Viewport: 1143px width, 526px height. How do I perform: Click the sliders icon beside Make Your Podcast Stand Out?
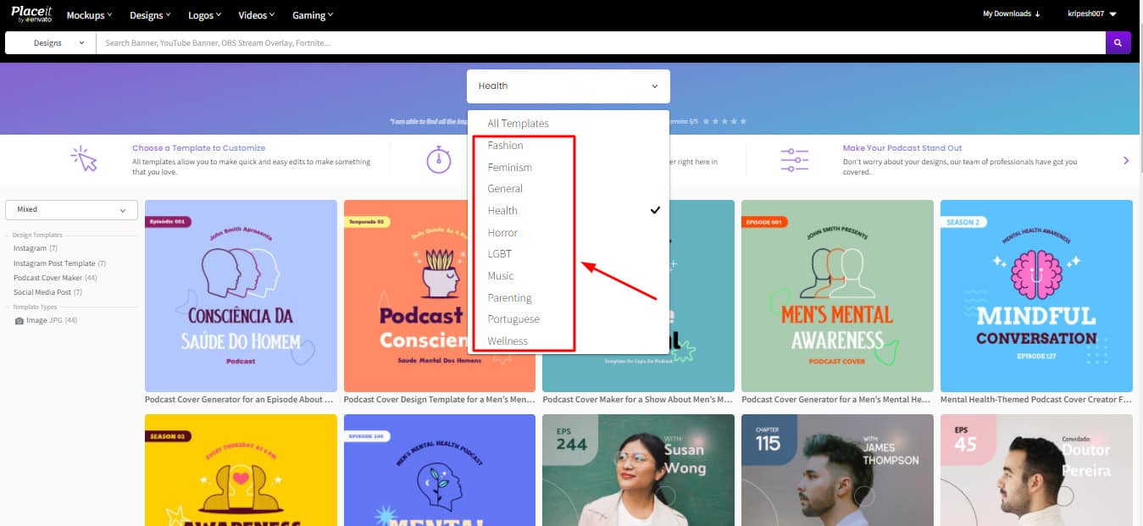pyautogui.click(x=794, y=159)
